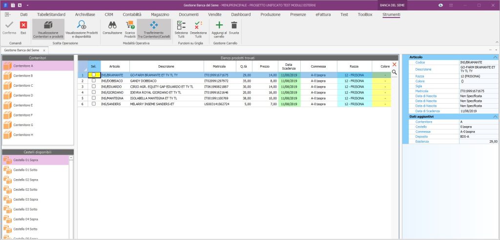The image size is (500, 240).
Task: Sort by Matricola column header
Action: (220, 66)
